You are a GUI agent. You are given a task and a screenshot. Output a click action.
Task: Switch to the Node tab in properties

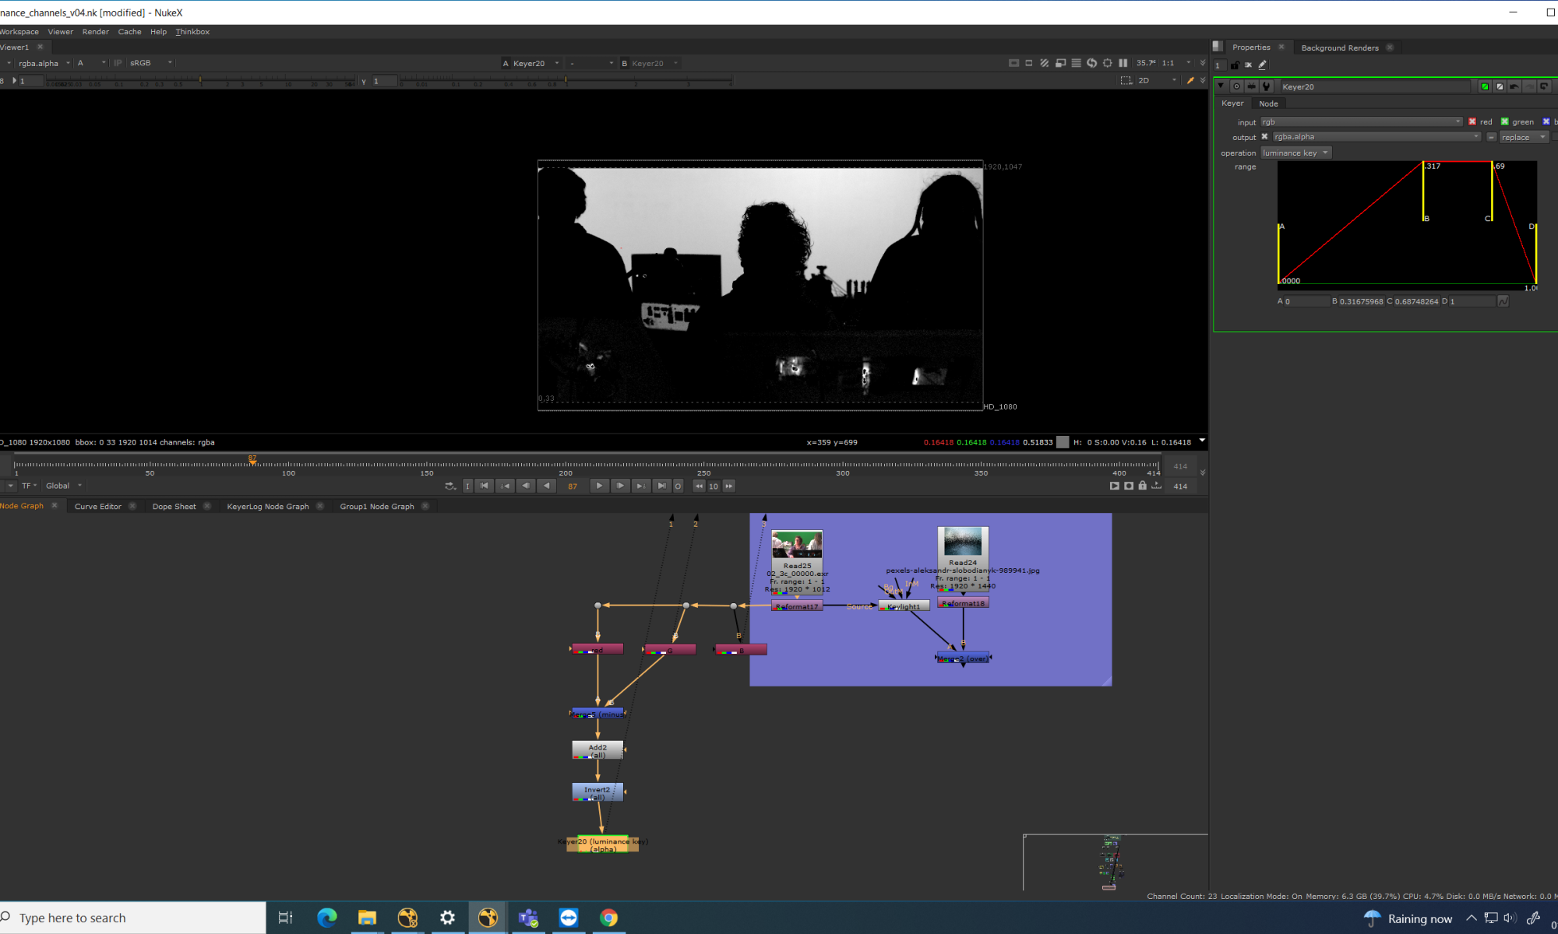click(1268, 104)
